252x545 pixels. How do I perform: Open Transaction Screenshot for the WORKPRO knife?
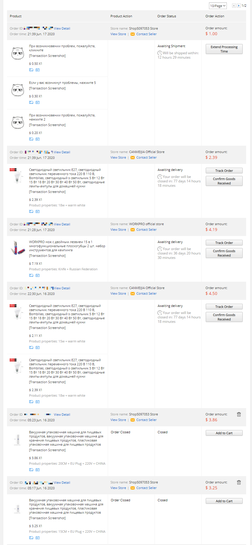[47, 256]
